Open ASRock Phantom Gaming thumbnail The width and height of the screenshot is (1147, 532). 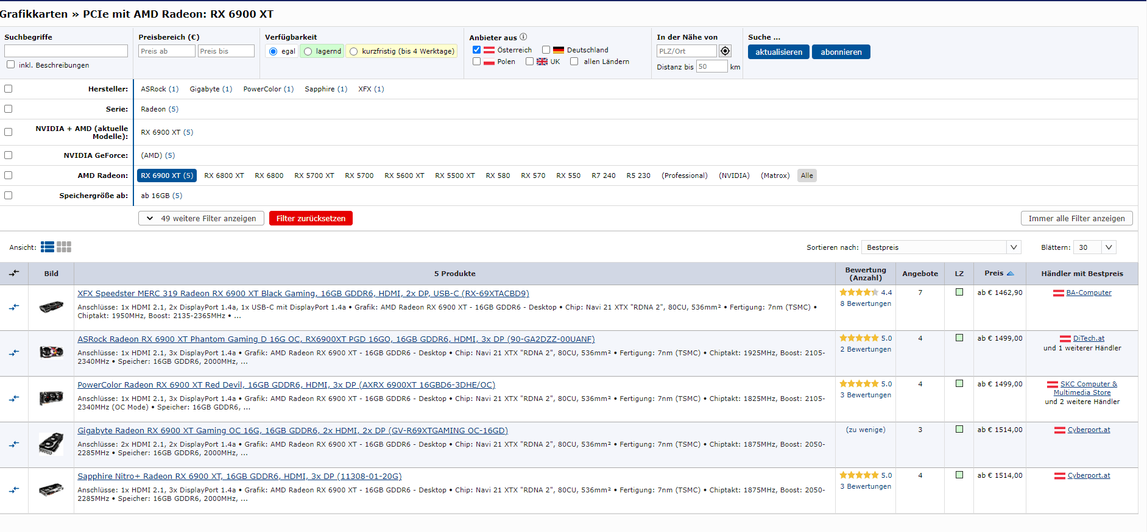[51, 352]
